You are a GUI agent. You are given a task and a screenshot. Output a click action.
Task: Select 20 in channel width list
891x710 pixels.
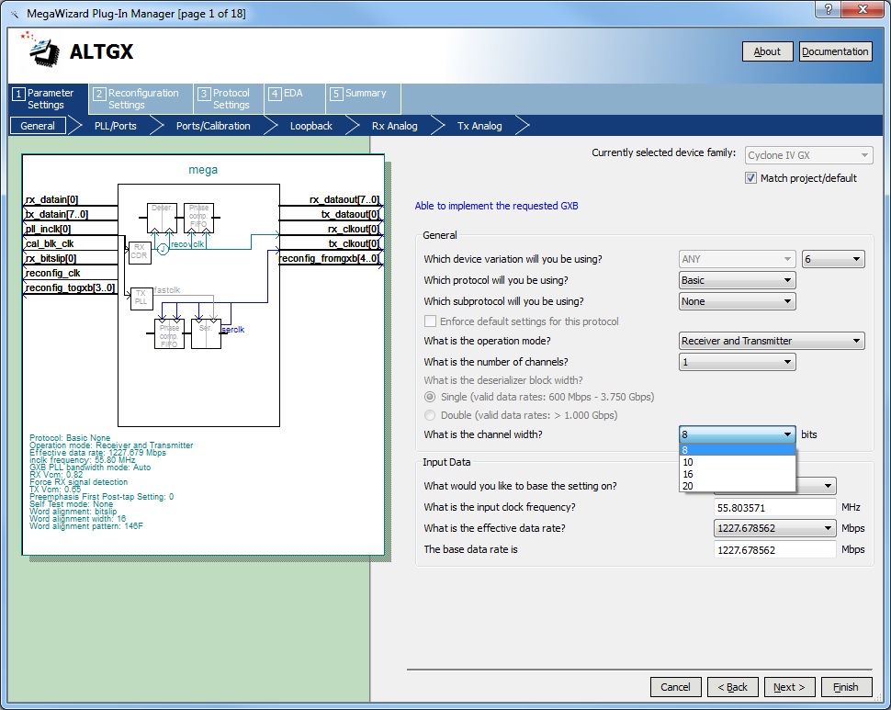click(x=737, y=486)
